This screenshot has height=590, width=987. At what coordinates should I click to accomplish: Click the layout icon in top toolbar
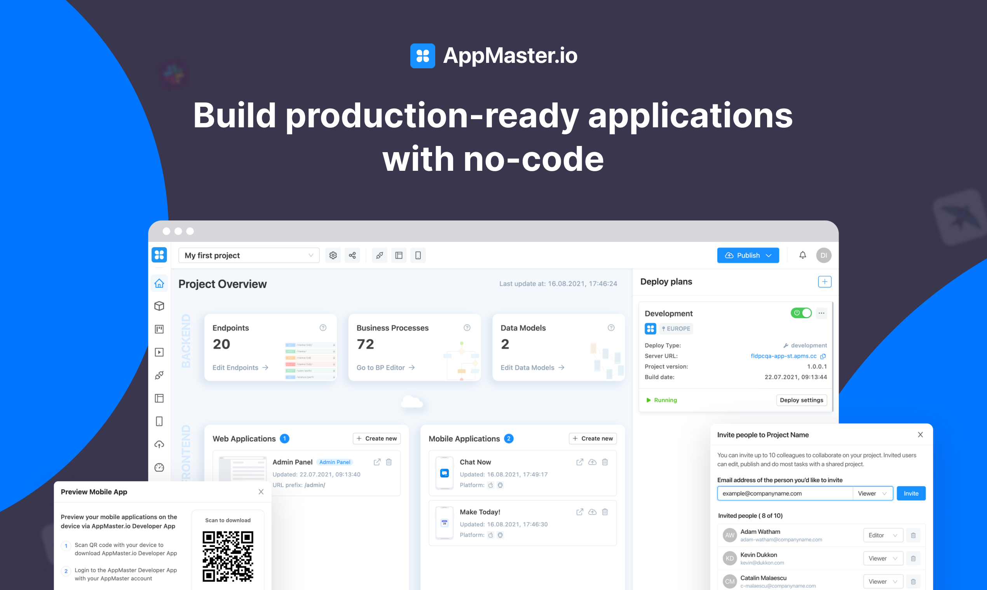(x=399, y=255)
